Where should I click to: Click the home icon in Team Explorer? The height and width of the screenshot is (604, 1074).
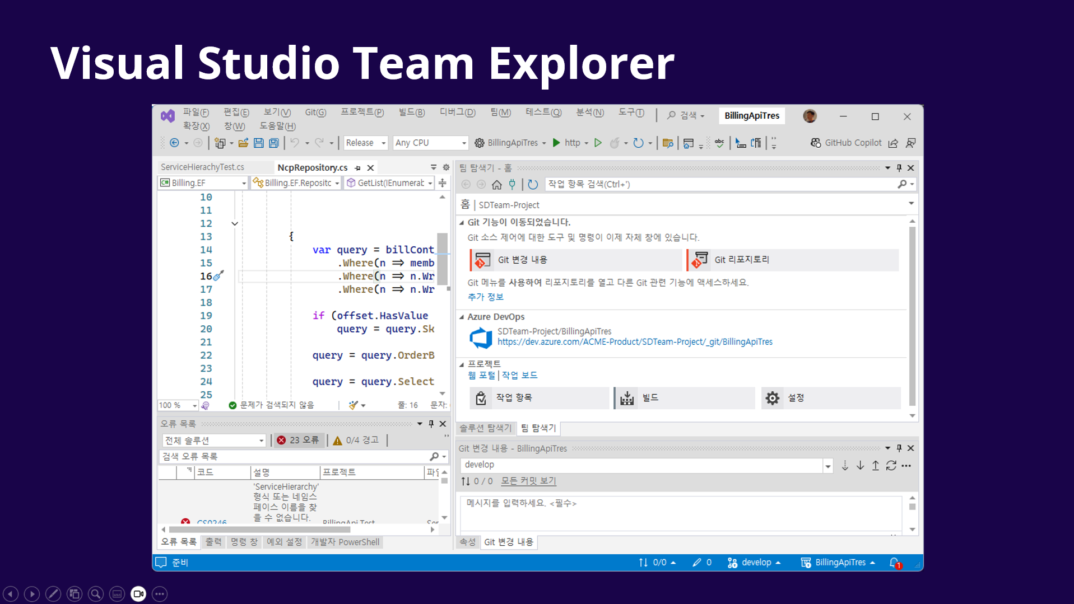496,184
